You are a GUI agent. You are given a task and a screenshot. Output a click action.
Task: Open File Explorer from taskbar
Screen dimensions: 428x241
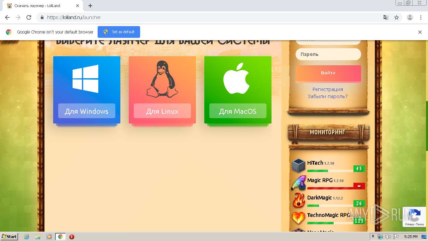tap(38, 237)
